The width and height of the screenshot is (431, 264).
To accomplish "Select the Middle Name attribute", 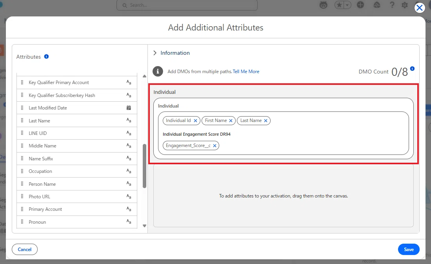I will [x=77, y=146].
